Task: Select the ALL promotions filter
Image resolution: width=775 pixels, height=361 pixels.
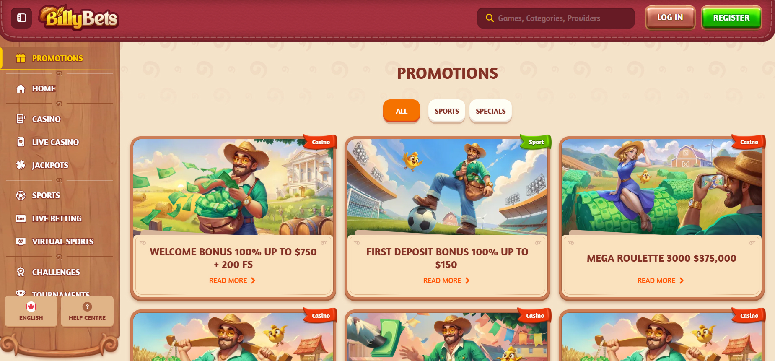Action: (402, 111)
